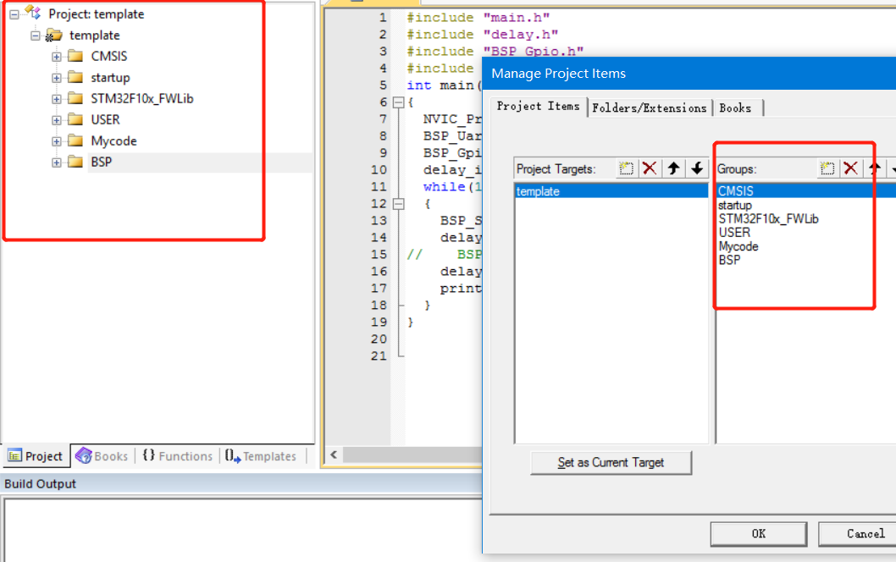
Task: Click the STM32F10x_FWLib folder icon
Action: coord(75,98)
